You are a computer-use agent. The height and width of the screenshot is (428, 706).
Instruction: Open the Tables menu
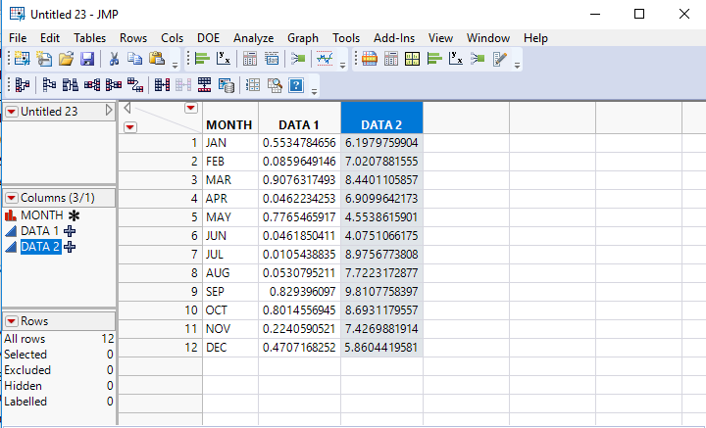tap(89, 38)
